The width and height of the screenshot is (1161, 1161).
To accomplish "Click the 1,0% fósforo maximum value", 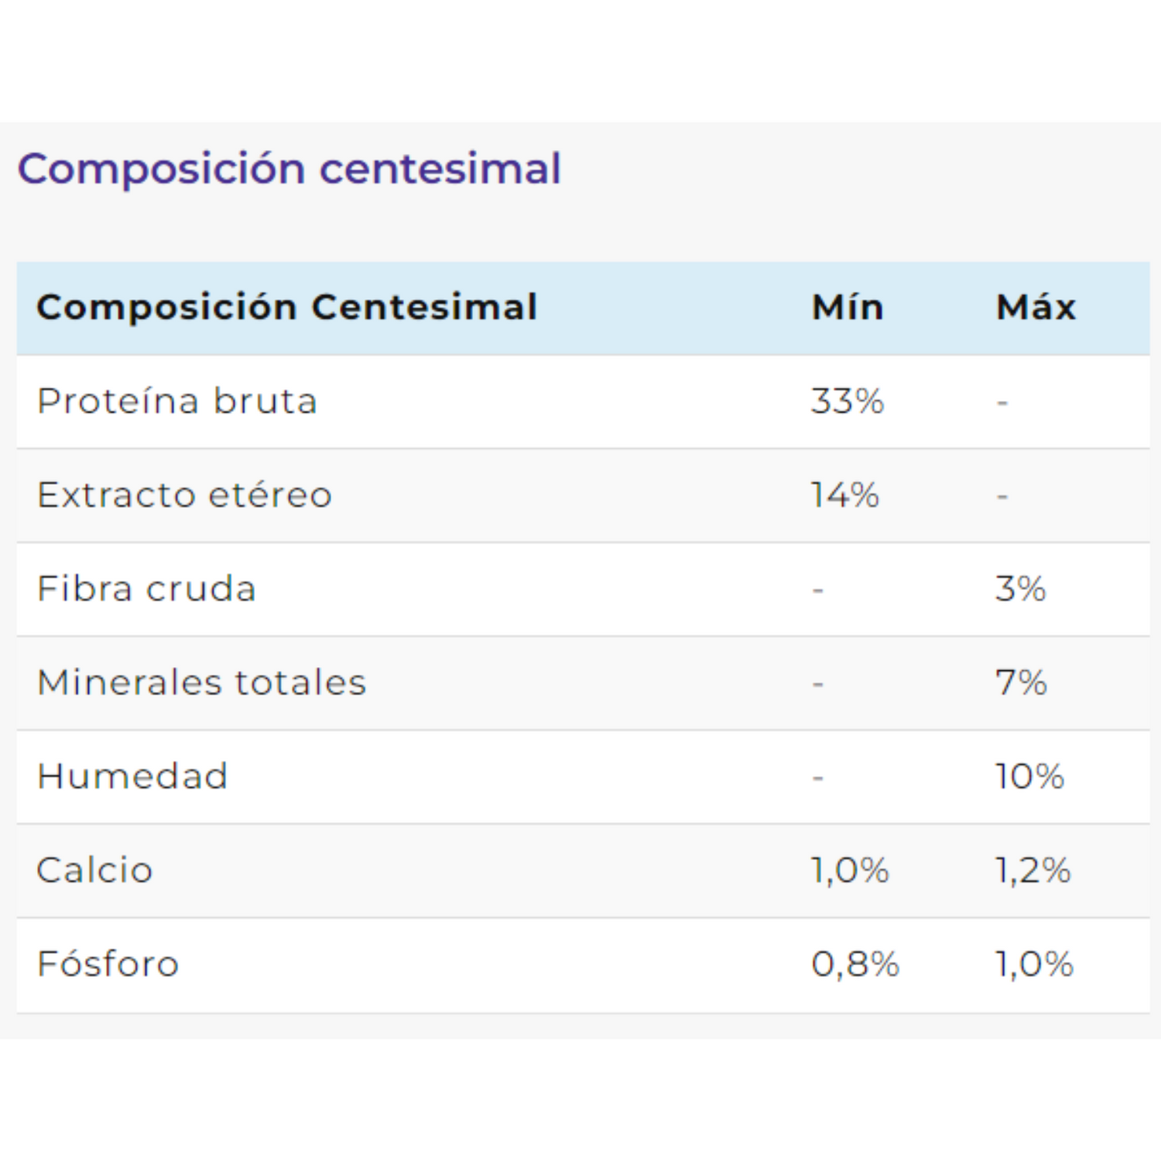I will pos(1035,964).
